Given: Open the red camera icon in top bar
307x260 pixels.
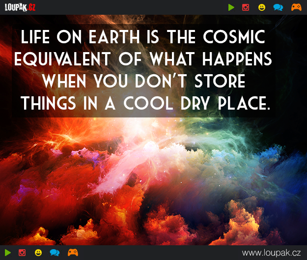Looking at the screenshot, I should pyautogui.click(x=246, y=7).
